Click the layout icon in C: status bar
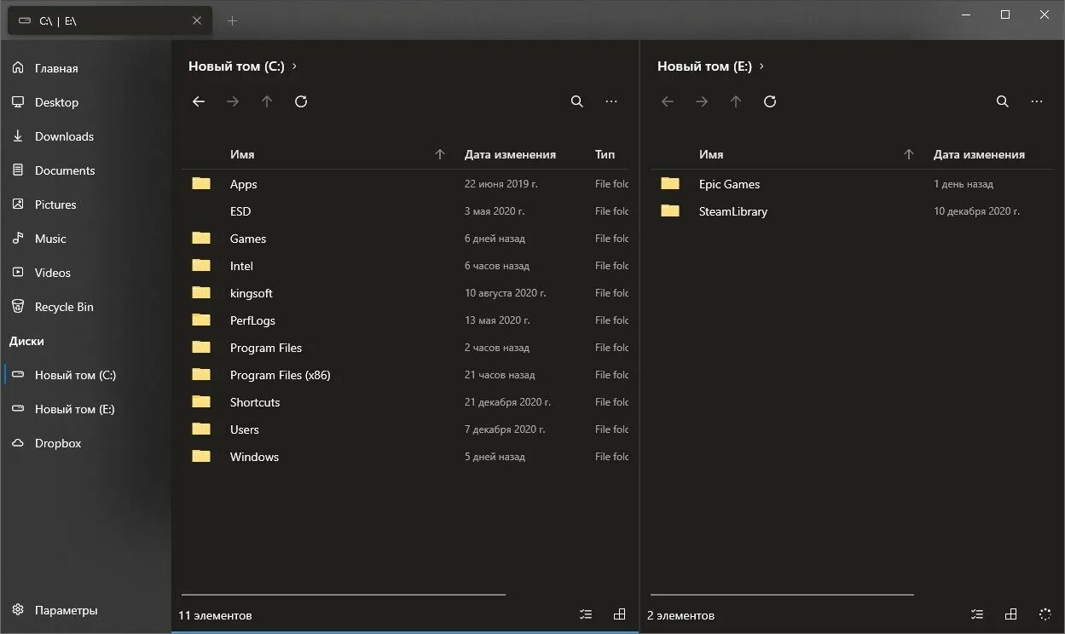This screenshot has height=634, width=1065. point(620,614)
